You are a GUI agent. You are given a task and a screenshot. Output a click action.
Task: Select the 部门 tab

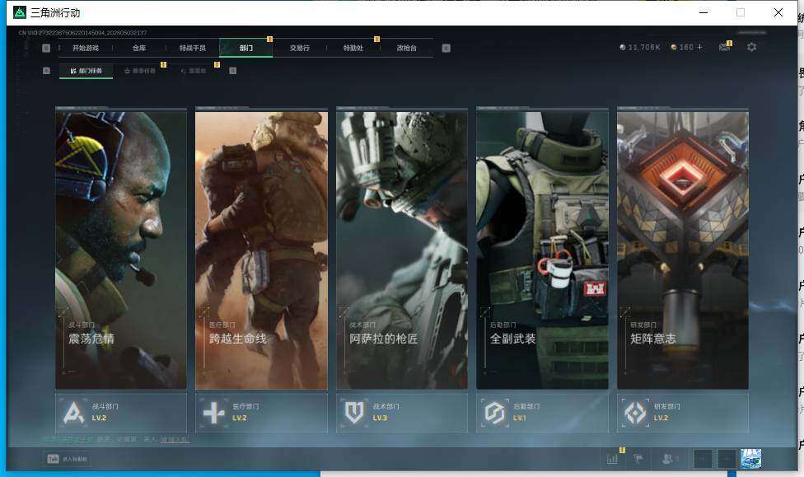point(246,49)
